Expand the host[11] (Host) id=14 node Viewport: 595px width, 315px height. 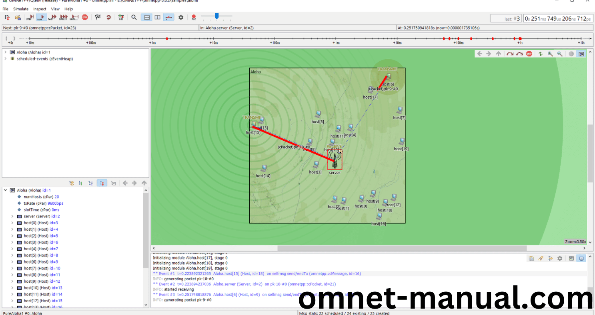[12, 294]
